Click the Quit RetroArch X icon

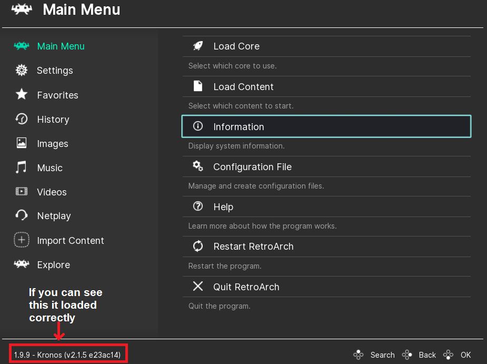click(198, 287)
